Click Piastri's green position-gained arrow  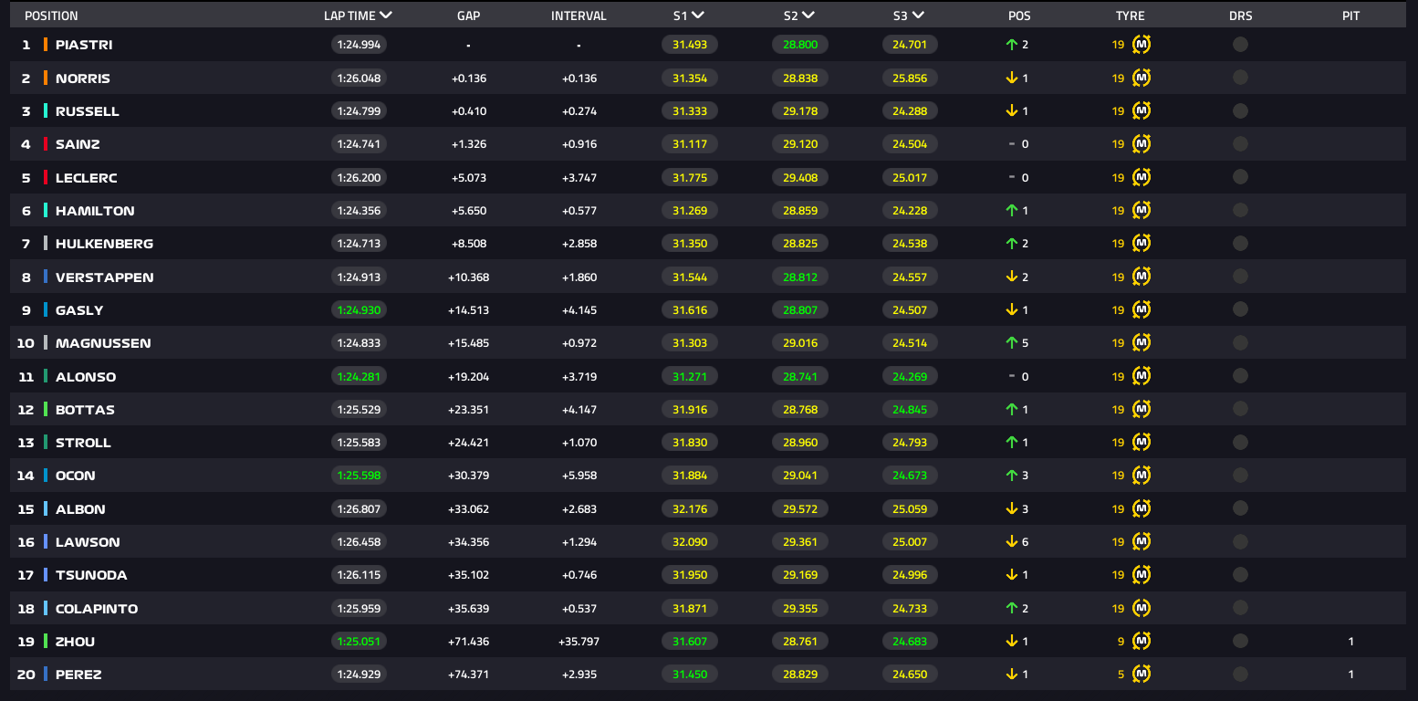1011,45
